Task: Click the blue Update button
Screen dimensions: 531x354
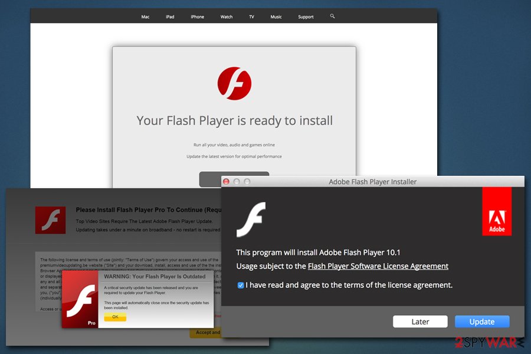Action: (x=482, y=322)
